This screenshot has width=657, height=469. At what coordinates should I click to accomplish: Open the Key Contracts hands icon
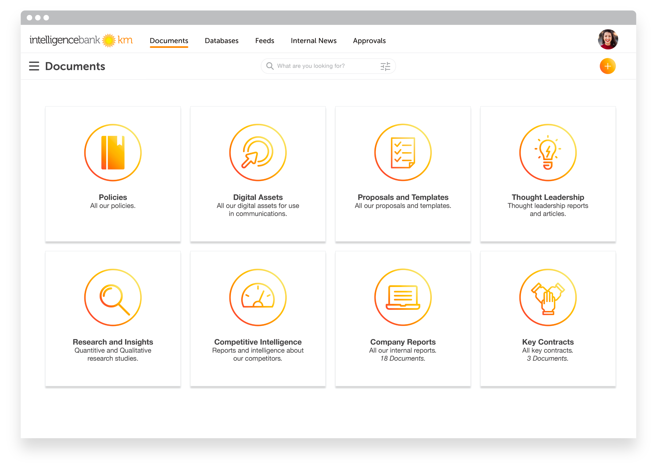coord(548,297)
